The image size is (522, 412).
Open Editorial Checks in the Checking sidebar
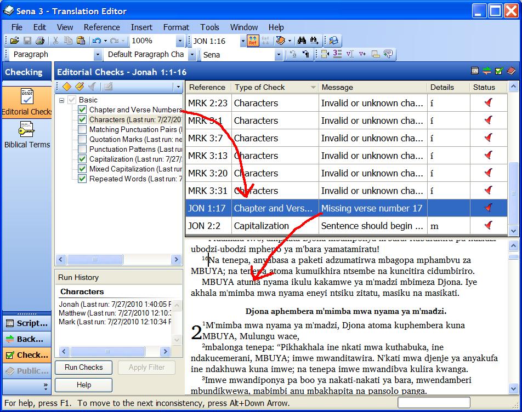click(x=27, y=101)
